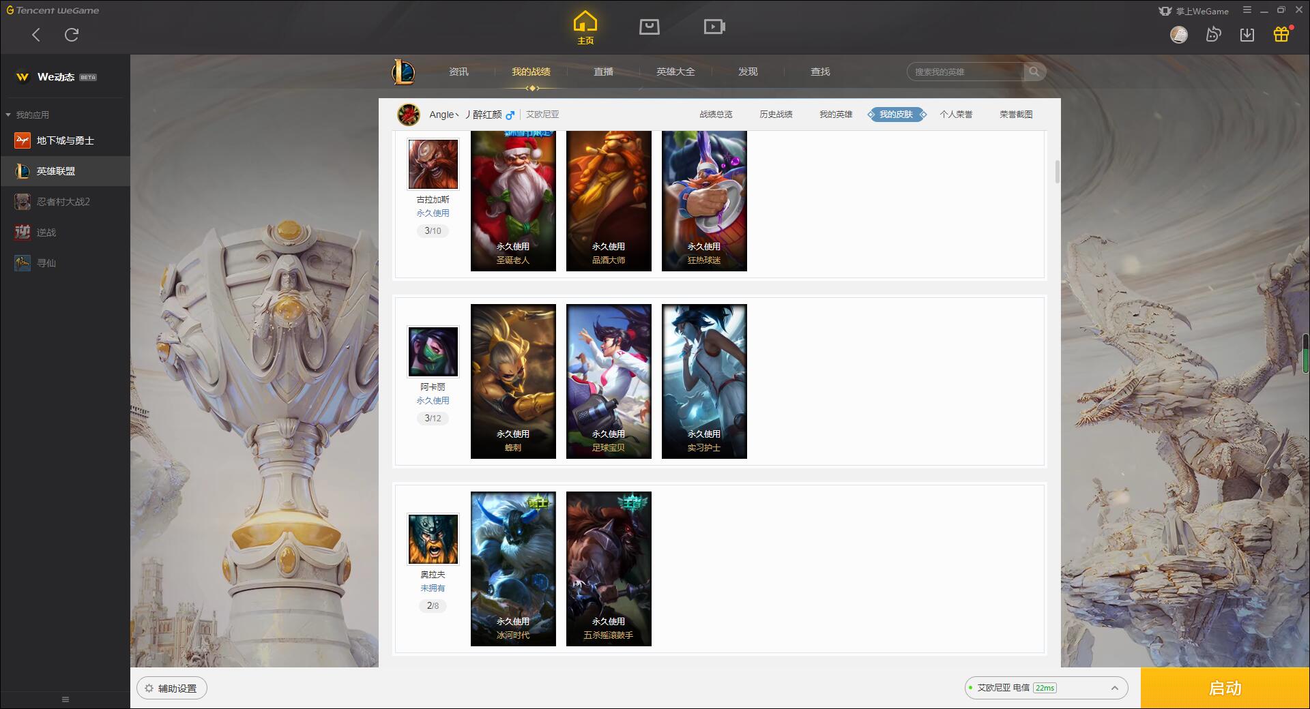The height and width of the screenshot is (709, 1310).
Task: Open the 五杀摇滚鼓手 skin card
Action: (609, 569)
